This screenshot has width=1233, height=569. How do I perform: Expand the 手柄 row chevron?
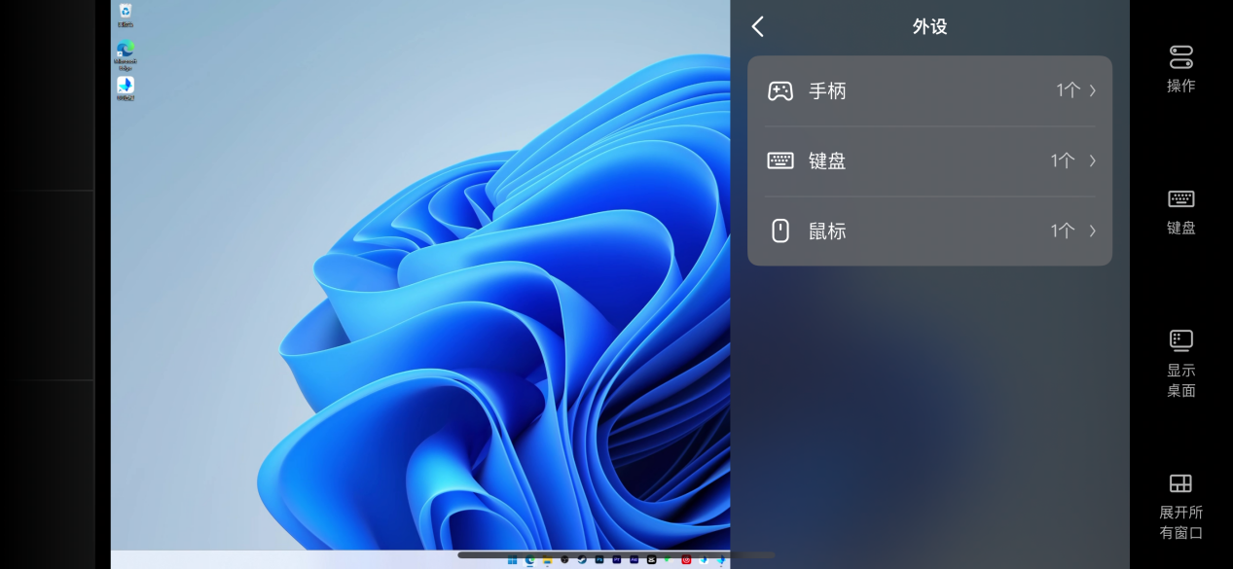(x=1092, y=90)
